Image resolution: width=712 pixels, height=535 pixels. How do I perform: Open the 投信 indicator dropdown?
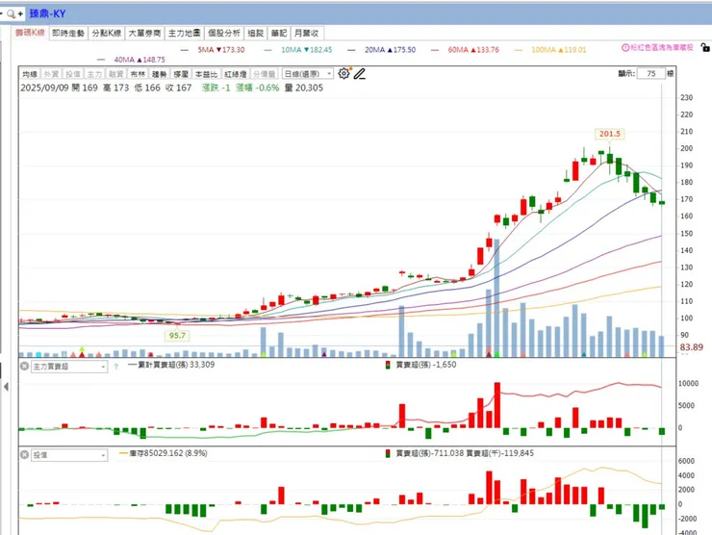click(69, 455)
